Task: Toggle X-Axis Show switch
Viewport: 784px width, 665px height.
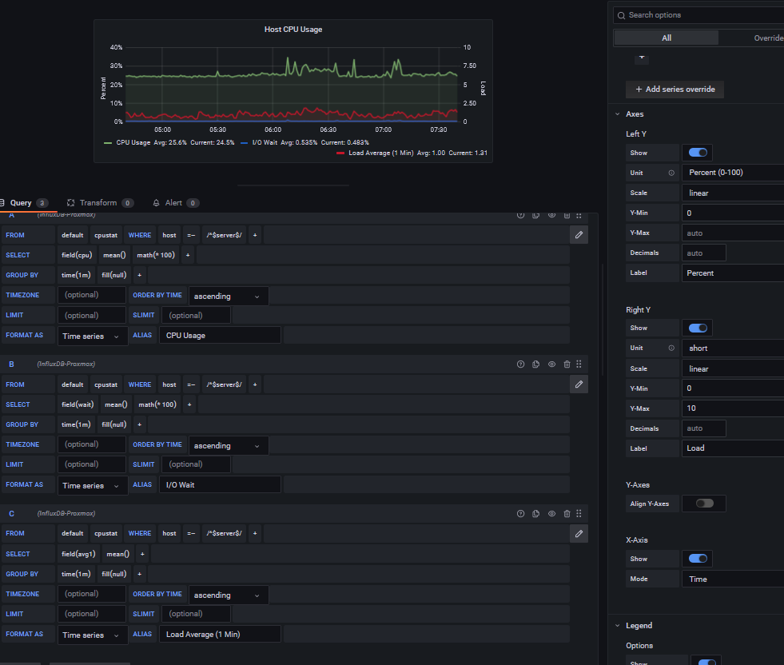Action: [698, 559]
